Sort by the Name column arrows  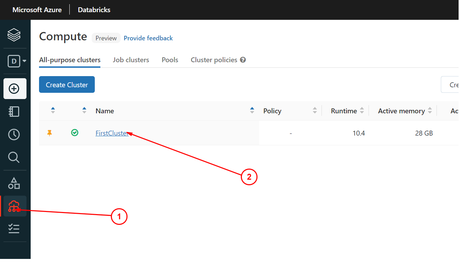click(x=252, y=111)
